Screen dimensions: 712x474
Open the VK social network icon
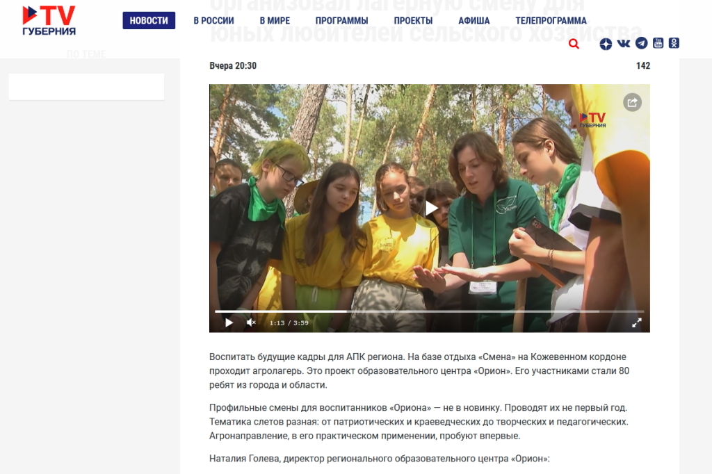click(624, 44)
